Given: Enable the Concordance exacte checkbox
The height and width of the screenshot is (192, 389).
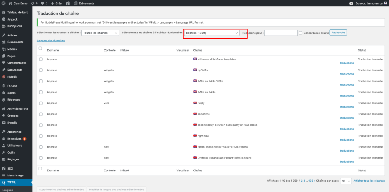Looking at the screenshot, I should [300, 33].
